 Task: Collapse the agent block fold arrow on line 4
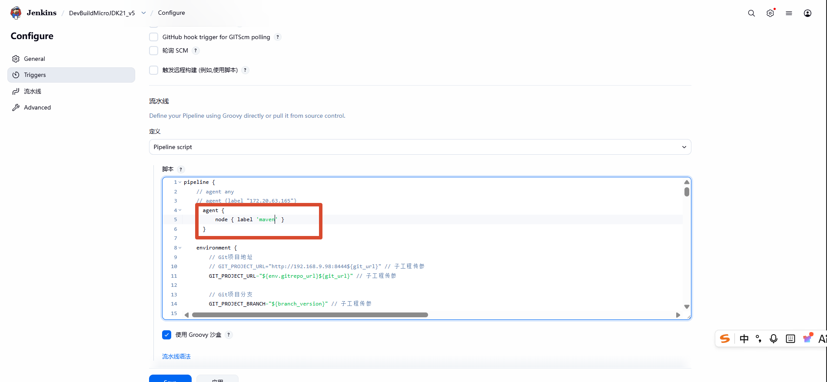[180, 210]
